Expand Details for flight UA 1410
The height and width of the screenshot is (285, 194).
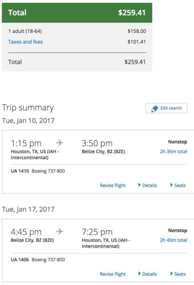tap(147, 185)
